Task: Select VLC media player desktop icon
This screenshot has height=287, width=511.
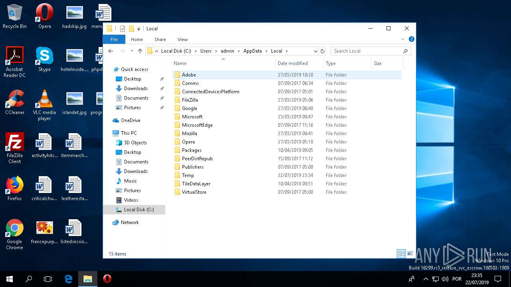Action: pyautogui.click(x=45, y=105)
